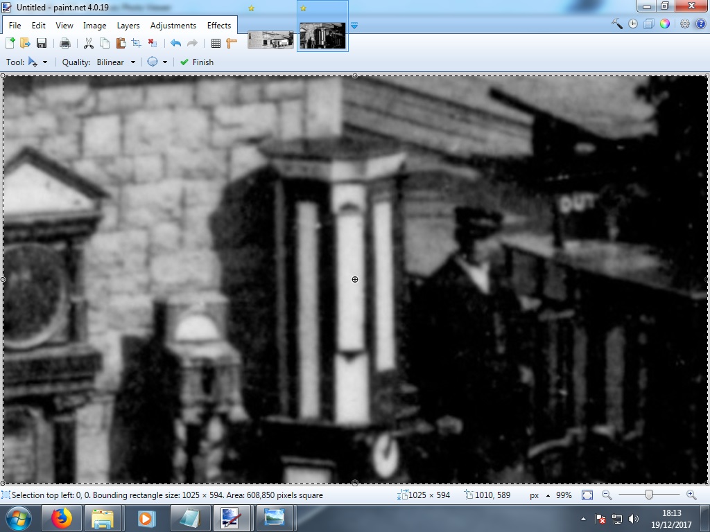Image resolution: width=710 pixels, height=532 pixels.
Task: Open the Save icon in the toolbar
Action: [x=40, y=42]
